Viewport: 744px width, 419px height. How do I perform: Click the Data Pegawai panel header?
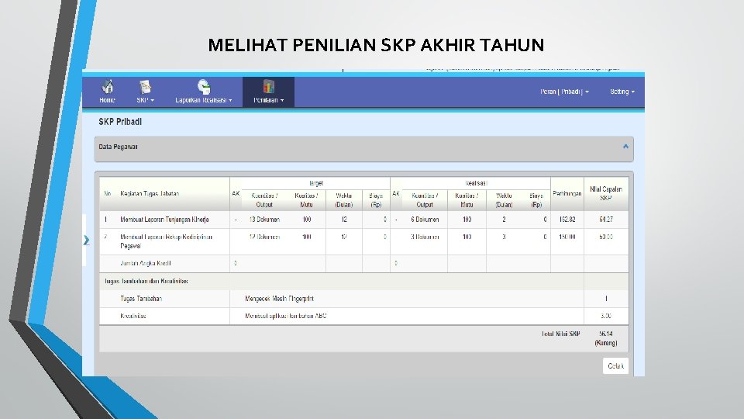(363, 149)
